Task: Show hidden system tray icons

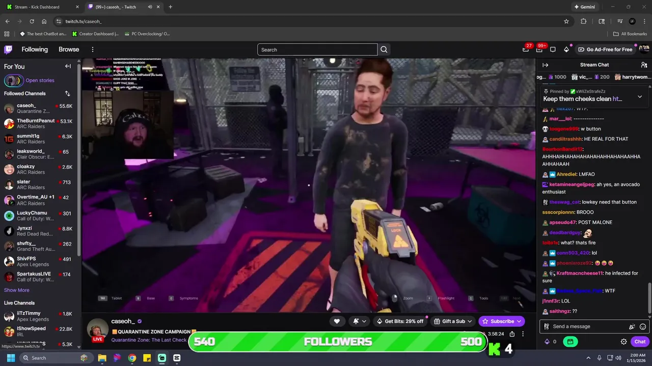Action: tap(588, 358)
